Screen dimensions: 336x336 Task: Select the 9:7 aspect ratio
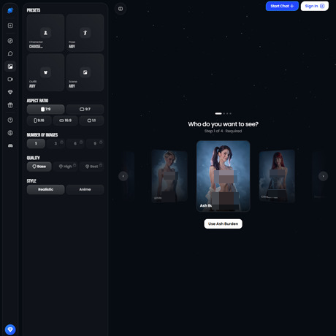point(85,110)
